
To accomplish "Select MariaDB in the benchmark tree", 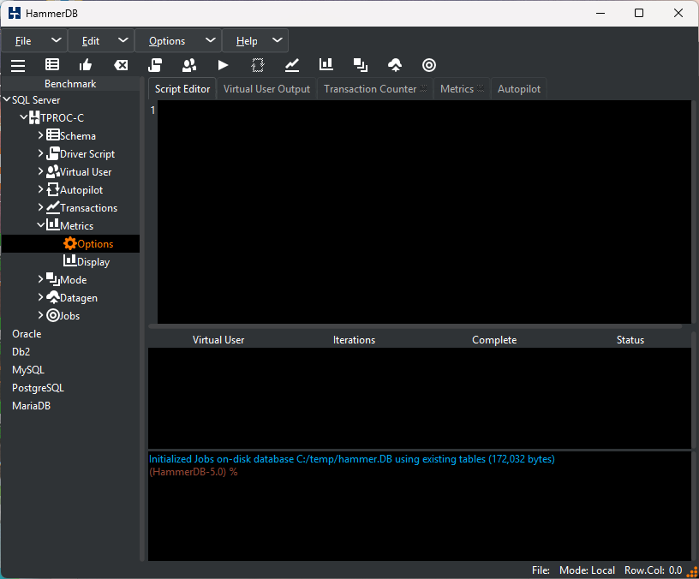I will [x=31, y=406].
